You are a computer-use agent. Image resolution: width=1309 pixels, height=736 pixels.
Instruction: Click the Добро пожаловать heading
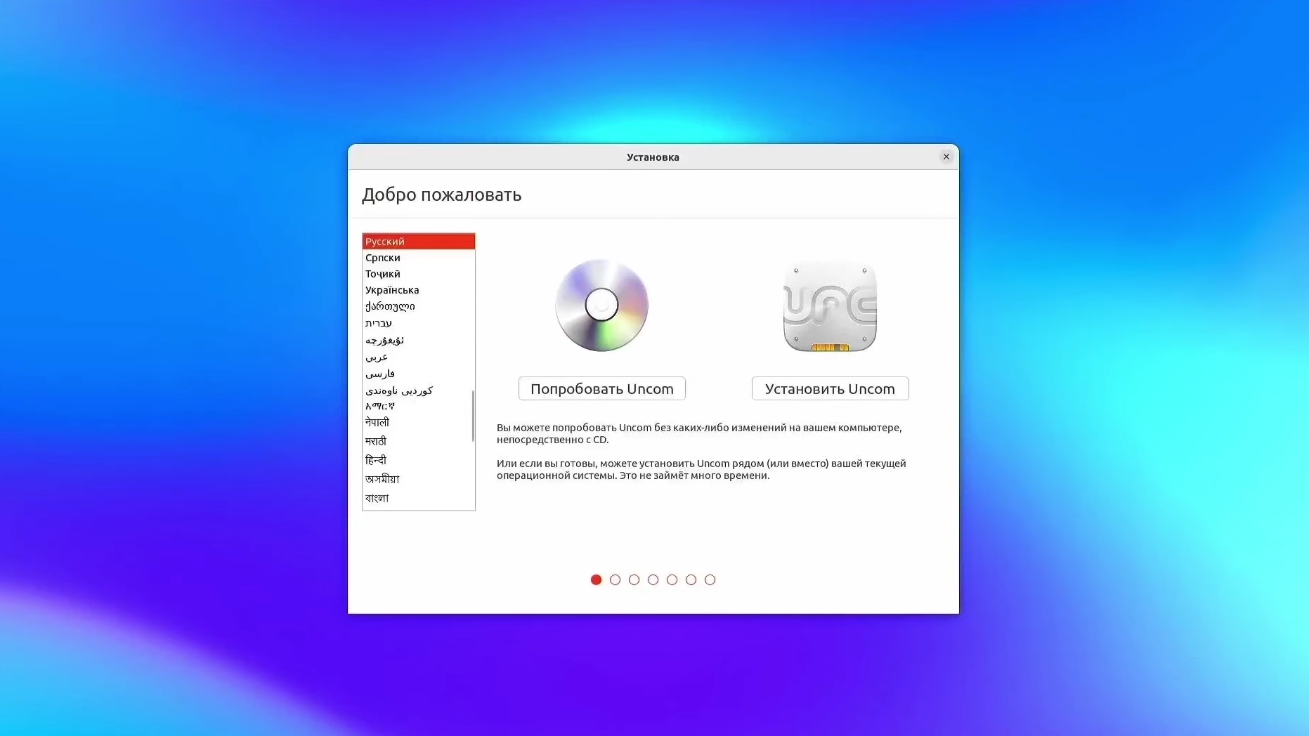pos(441,195)
